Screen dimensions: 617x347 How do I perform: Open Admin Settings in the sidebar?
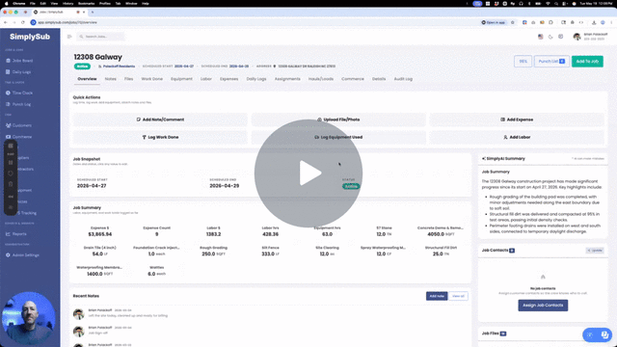(x=22, y=254)
